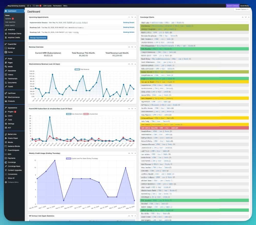Open the Concierge Clients sidebar menu
The width and height of the screenshot is (256, 225).
click(14, 34)
